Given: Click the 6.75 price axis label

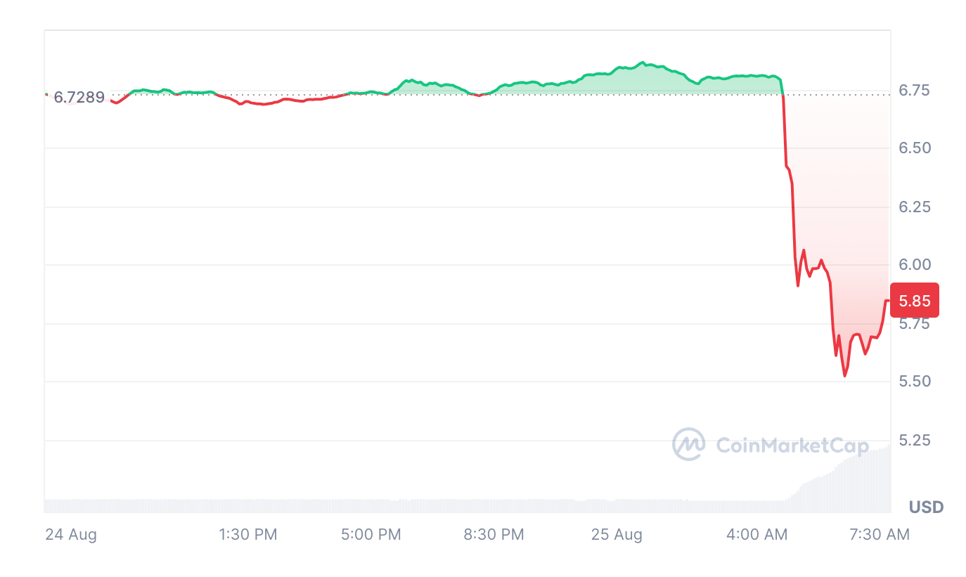Looking at the screenshot, I should point(915,91).
